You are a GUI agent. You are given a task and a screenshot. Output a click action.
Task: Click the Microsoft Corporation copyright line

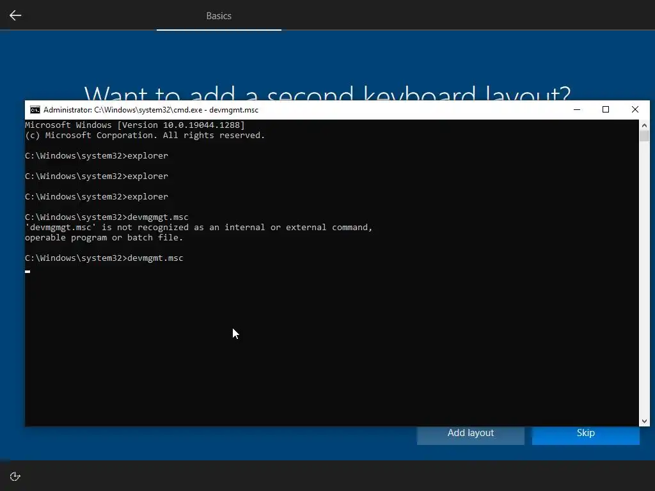(x=145, y=136)
